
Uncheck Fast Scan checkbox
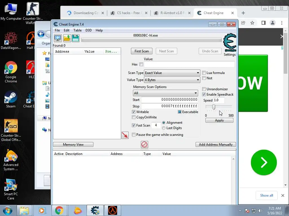[133, 125]
